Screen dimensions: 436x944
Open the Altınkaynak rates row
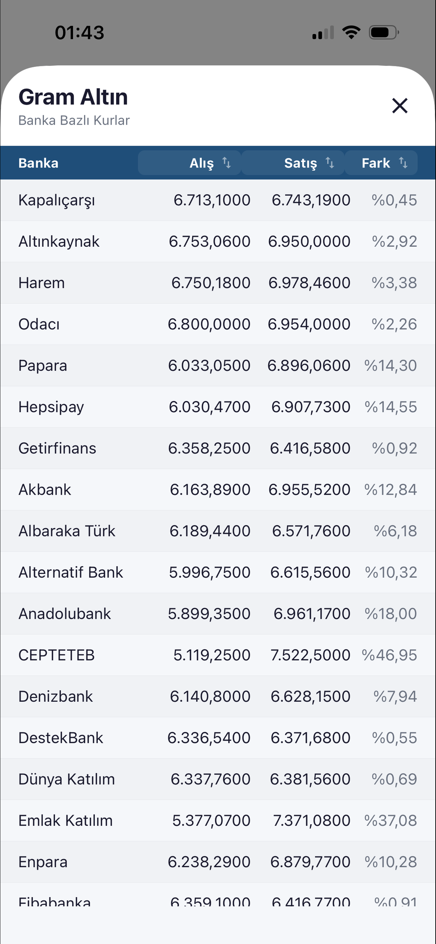click(x=217, y=242)
